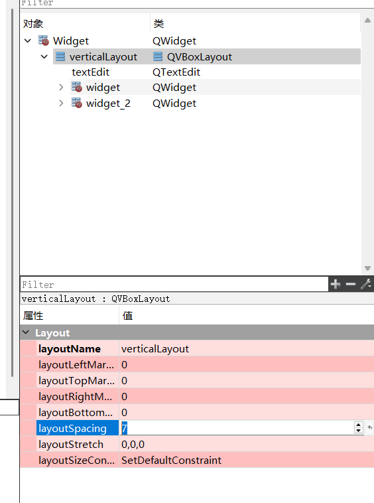Increase layoutSpacing with the up arrow
The height and width of the screenshot is (503, 374).
click(x=359, y=425)
